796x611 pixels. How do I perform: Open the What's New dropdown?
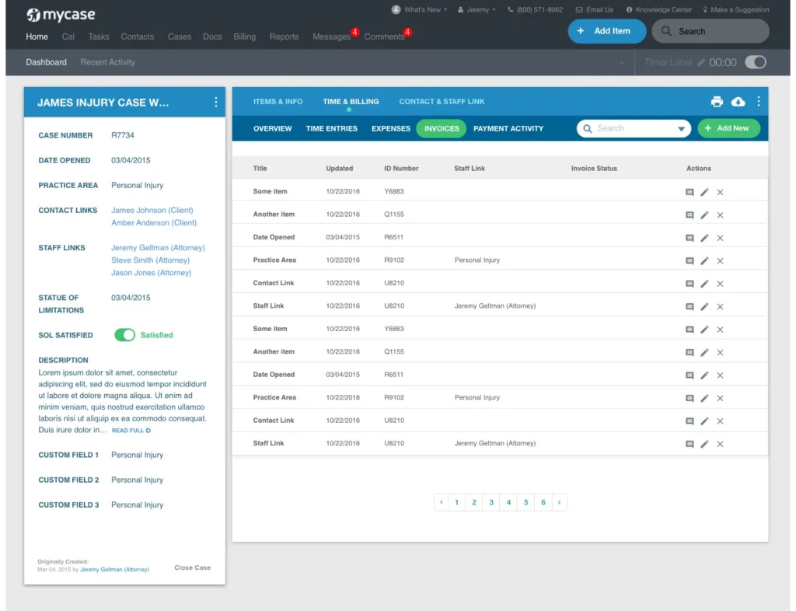(x=419, y=9)
